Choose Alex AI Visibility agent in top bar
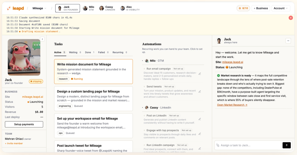297x155 pixels. pos(130,8)
